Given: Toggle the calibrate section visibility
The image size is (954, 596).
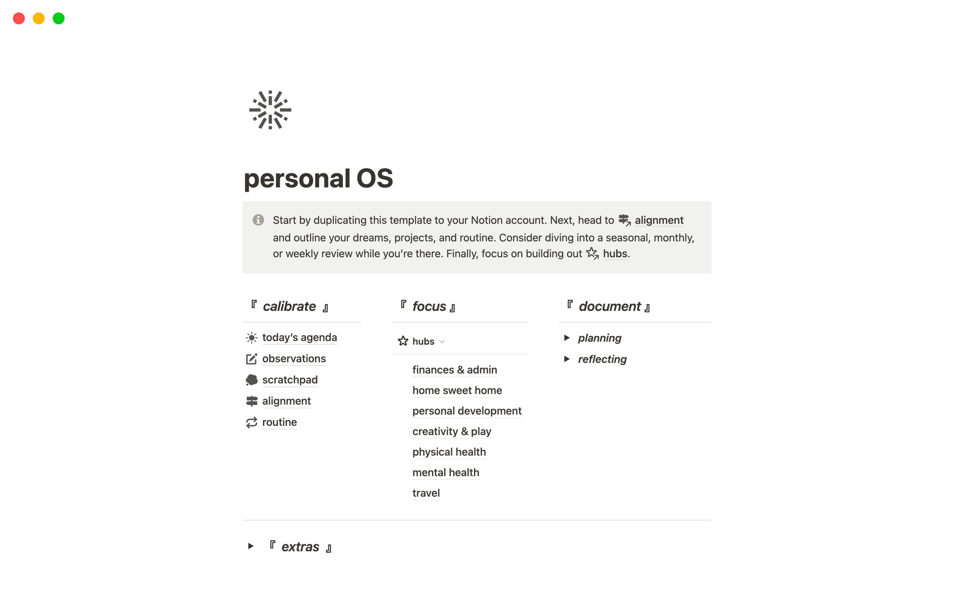Looking at the screenshot, I should click(289, 306).
